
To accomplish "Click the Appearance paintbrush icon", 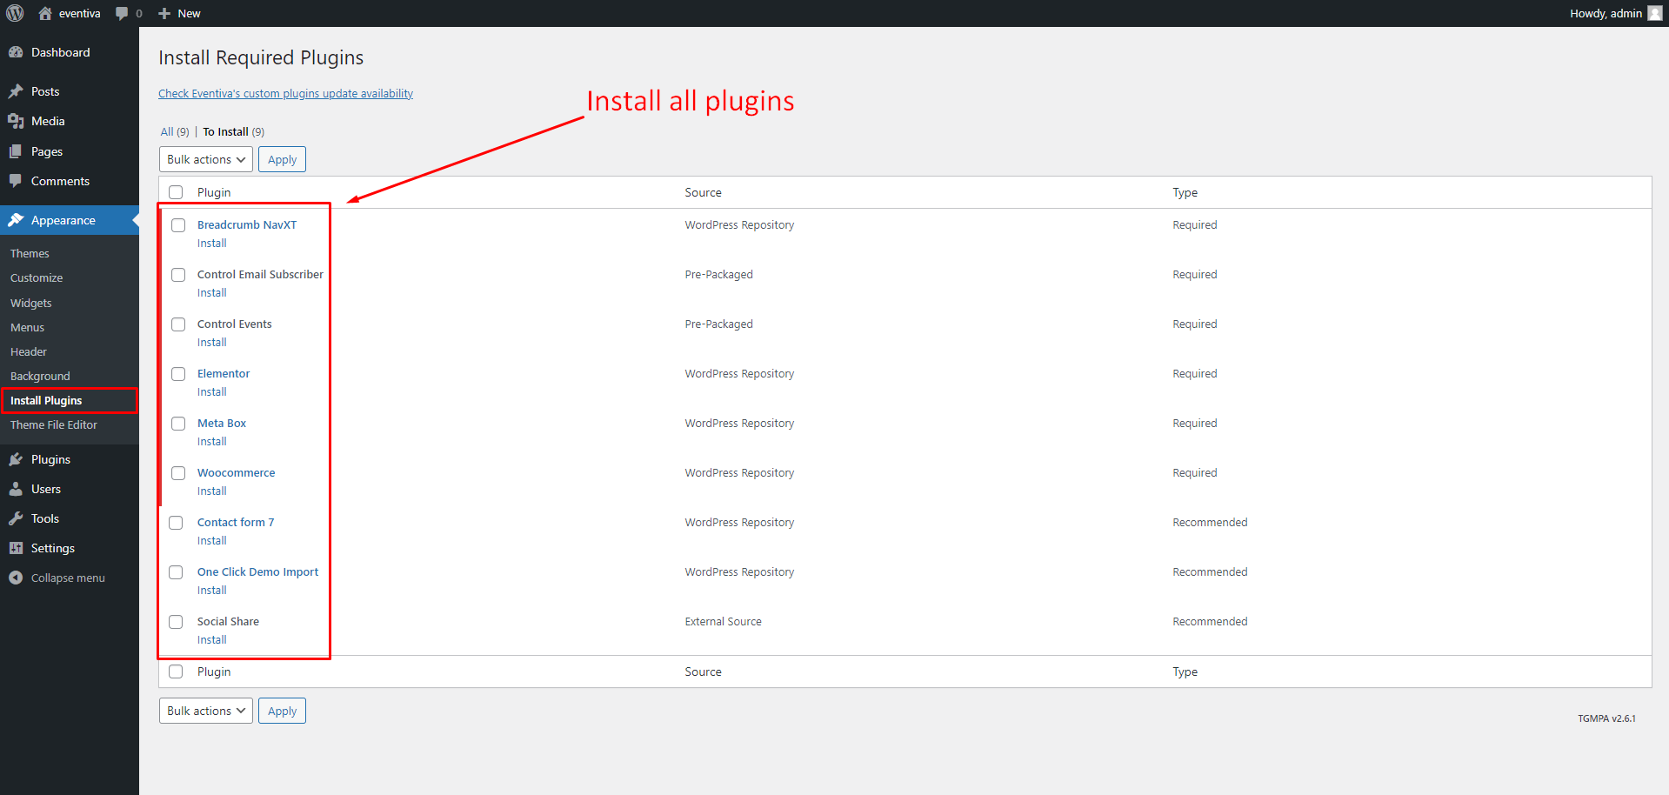I will click(x=16, y=220).
